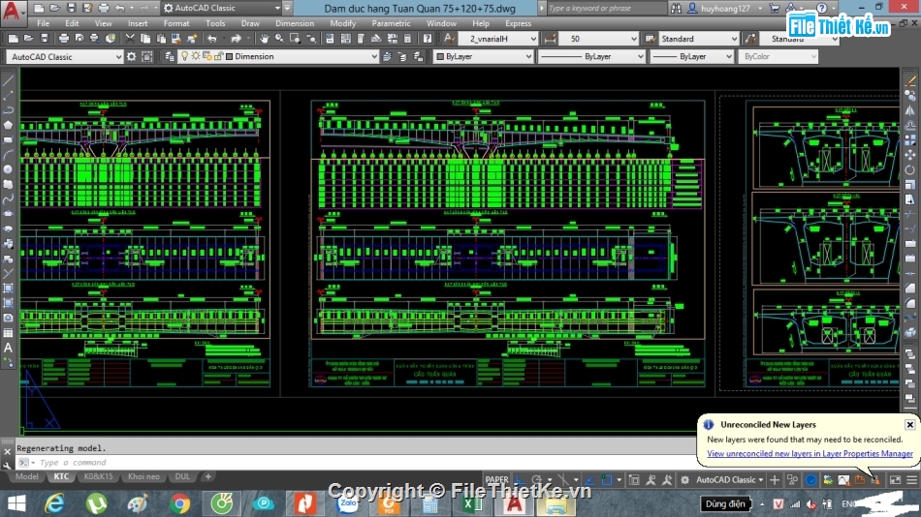Open the Help question mark toolbar icon
921x517 pixels.
427,39
